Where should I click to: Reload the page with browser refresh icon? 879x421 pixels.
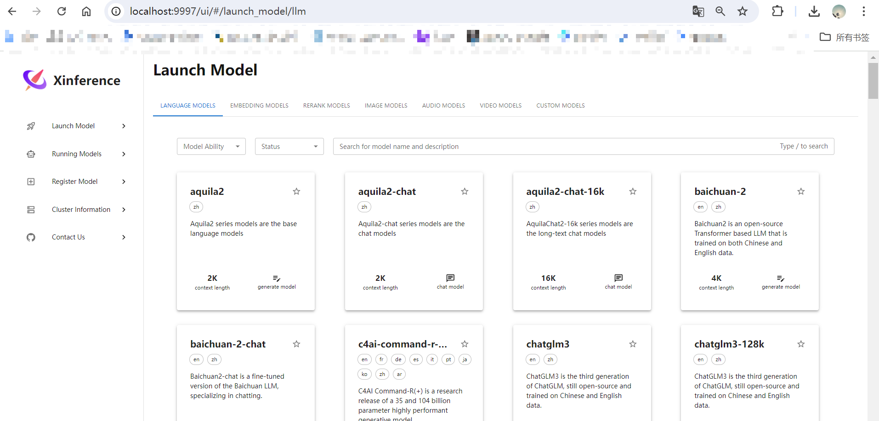coord(62,11)
